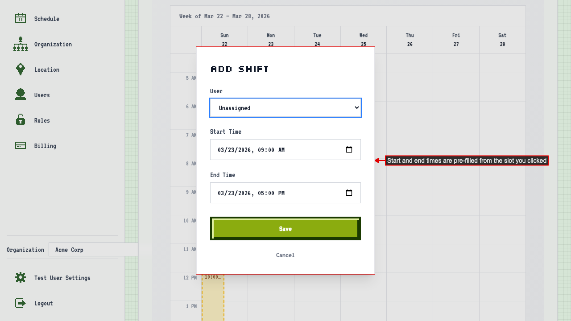Open the Start Time calendar picker

[x=349, y=150]
